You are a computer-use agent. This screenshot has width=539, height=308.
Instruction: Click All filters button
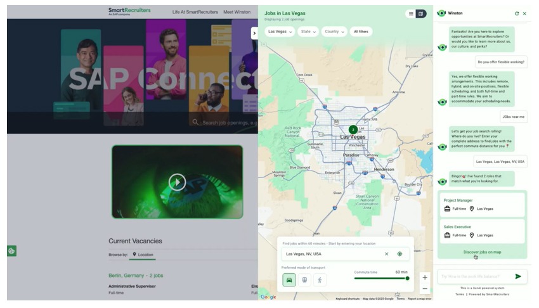pyautogui.click(x=361, y=31)
